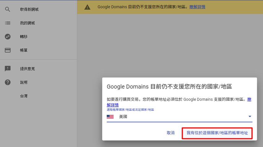Click the 美國 selected country value
263x147 pixels.
[x=123, y=116]
